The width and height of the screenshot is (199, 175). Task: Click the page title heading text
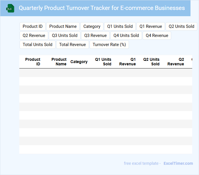coord(102,8)
